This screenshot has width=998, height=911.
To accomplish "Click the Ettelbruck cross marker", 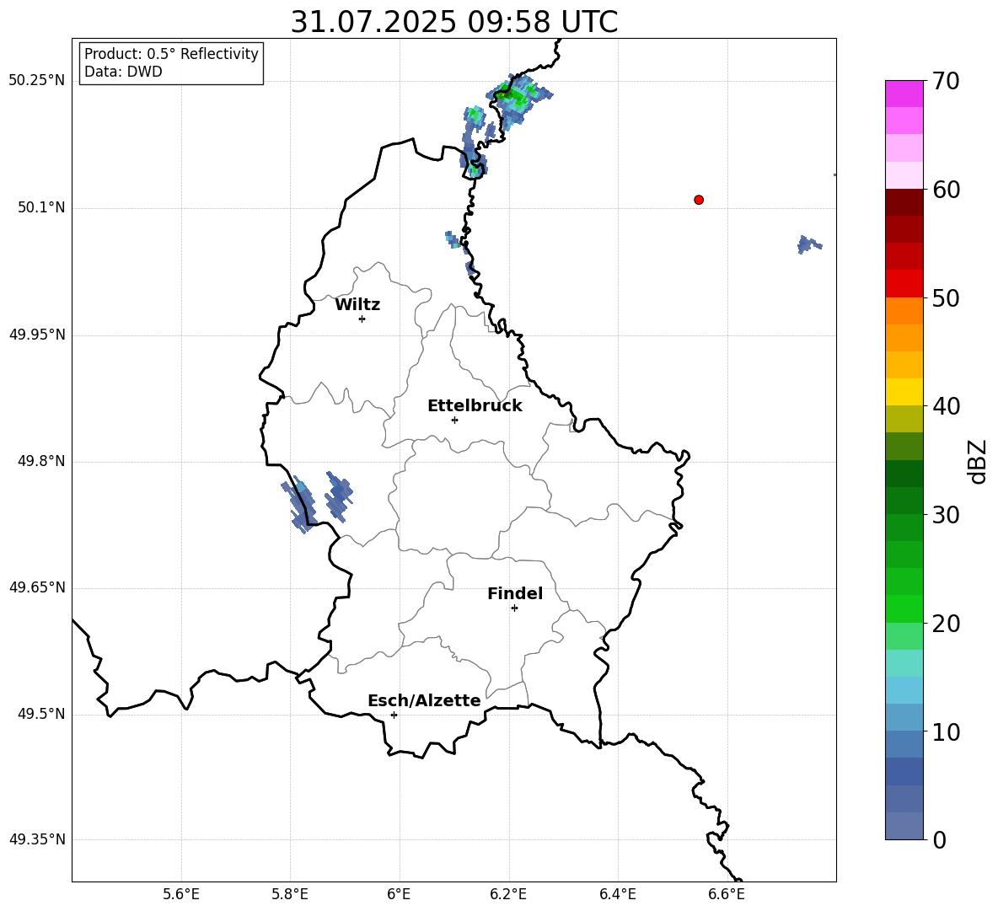I will click(454, 420).
